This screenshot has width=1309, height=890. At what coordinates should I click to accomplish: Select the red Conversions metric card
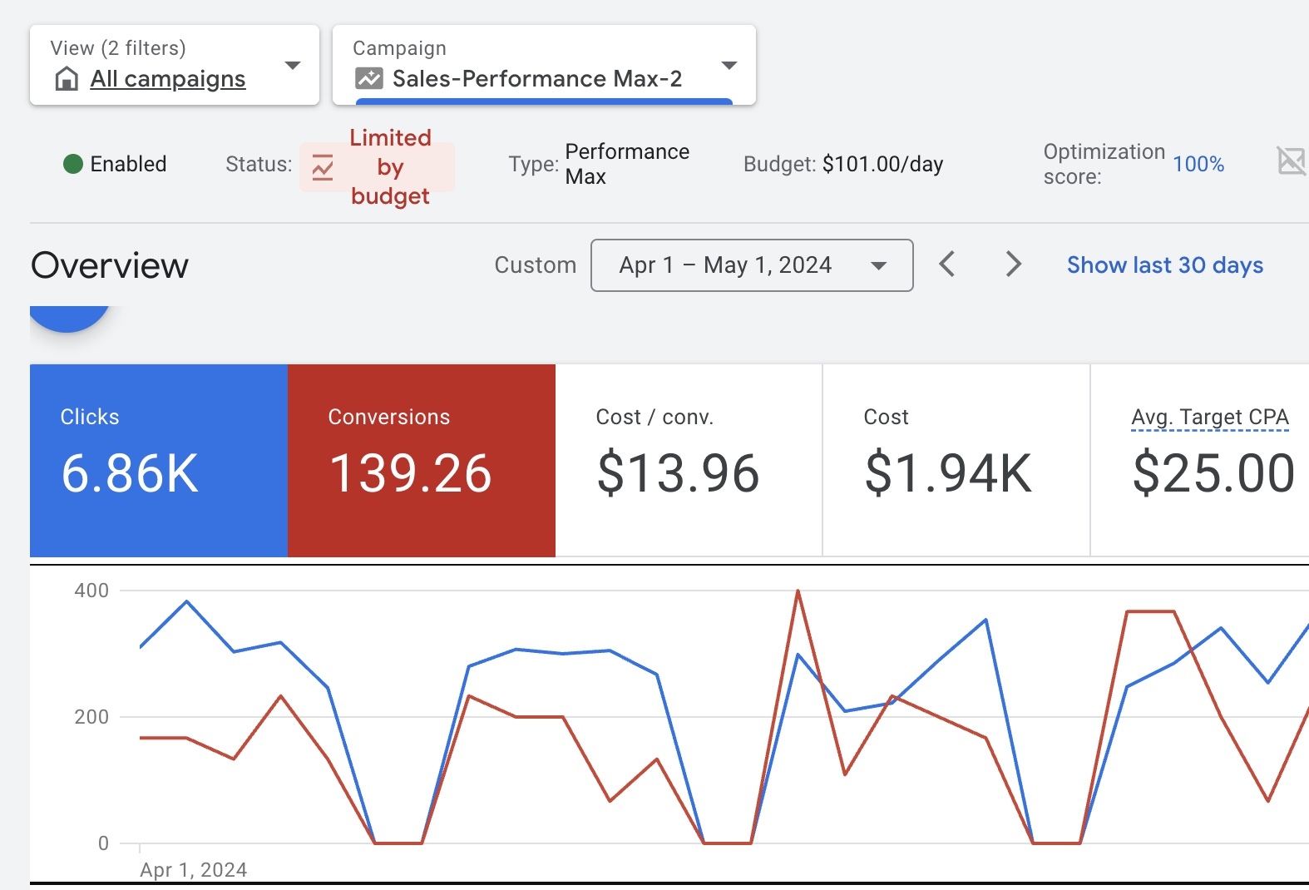pos(422,461)
